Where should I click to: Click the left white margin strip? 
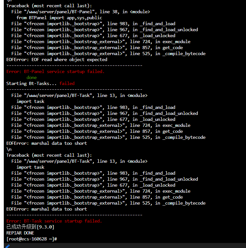point(2,124)
